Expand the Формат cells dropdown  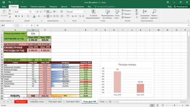tap(131, 17)
